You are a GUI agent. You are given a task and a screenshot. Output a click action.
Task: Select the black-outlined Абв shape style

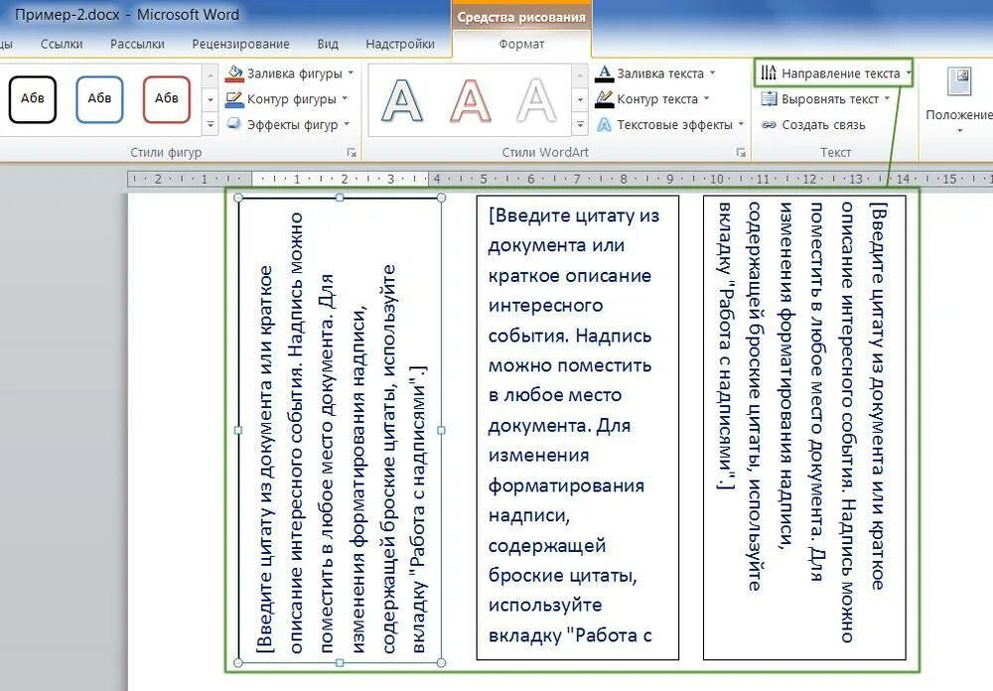click(x=33, y=99)
